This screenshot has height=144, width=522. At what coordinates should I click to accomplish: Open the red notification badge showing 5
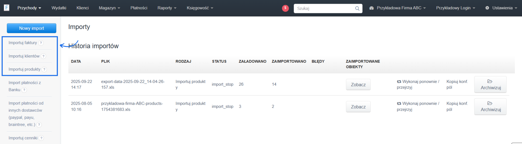(285, 8)
